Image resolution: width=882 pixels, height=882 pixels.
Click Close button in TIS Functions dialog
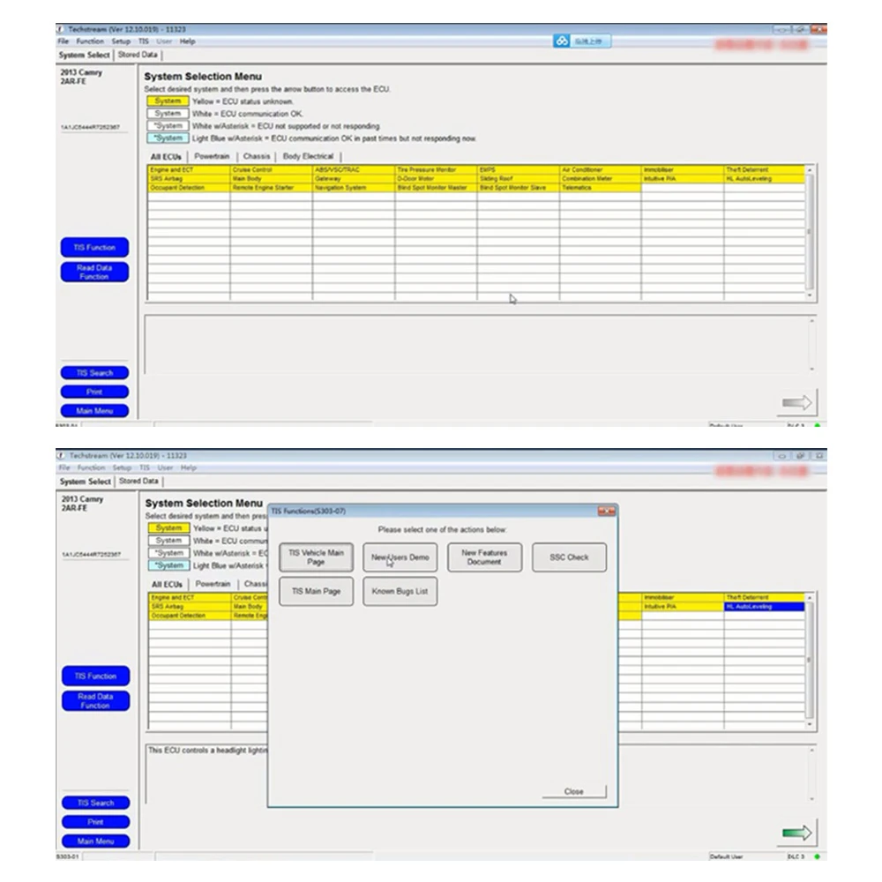[x=574, y=791]
